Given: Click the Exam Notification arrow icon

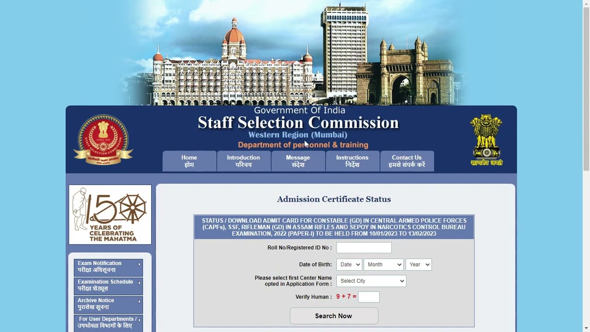Looking at the screenshot, I should point(139,264).
